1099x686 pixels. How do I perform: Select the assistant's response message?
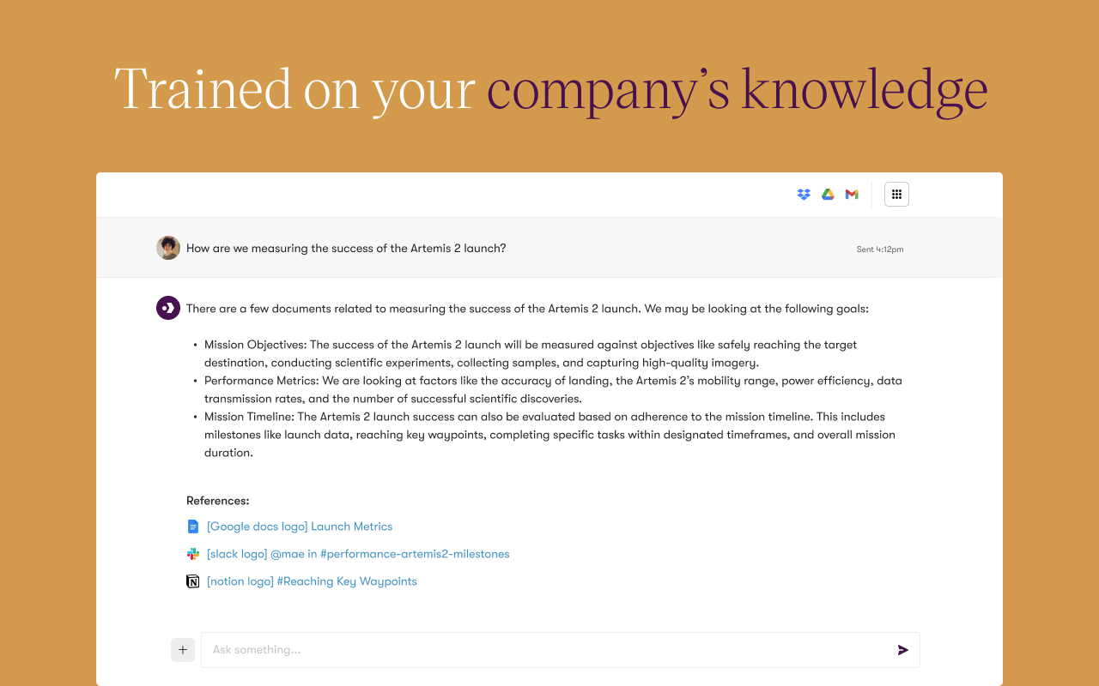(x=528, y=308)
